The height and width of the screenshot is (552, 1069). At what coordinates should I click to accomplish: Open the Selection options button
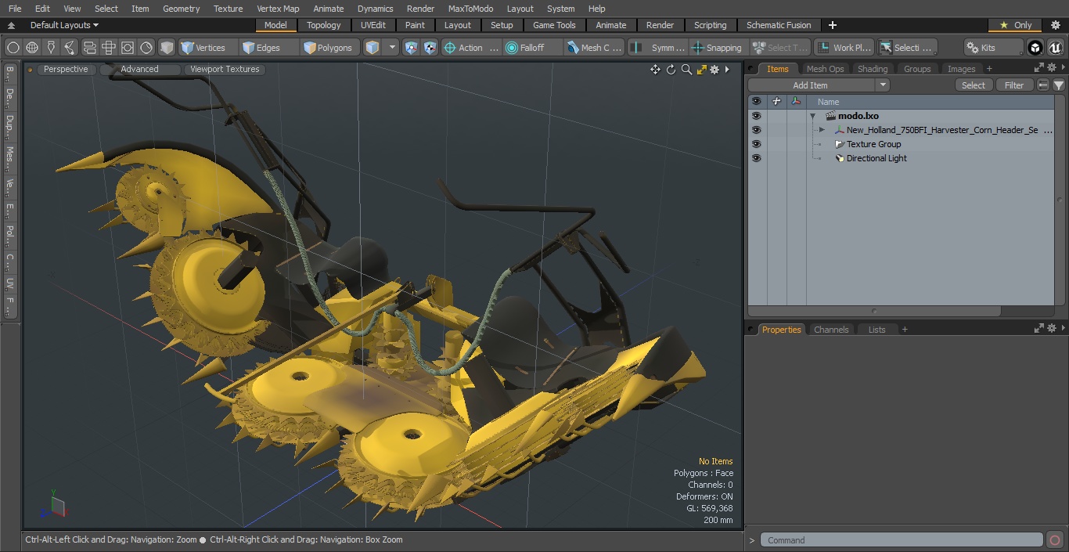coord(906,48)
